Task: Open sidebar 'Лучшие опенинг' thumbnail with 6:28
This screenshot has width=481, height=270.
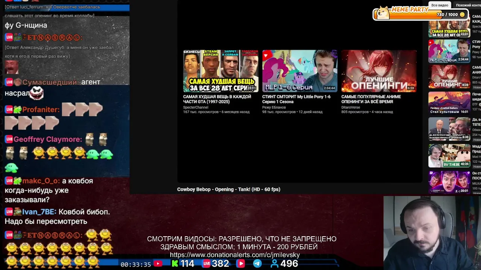Action: pyautogui.click(x=449, y=77)
